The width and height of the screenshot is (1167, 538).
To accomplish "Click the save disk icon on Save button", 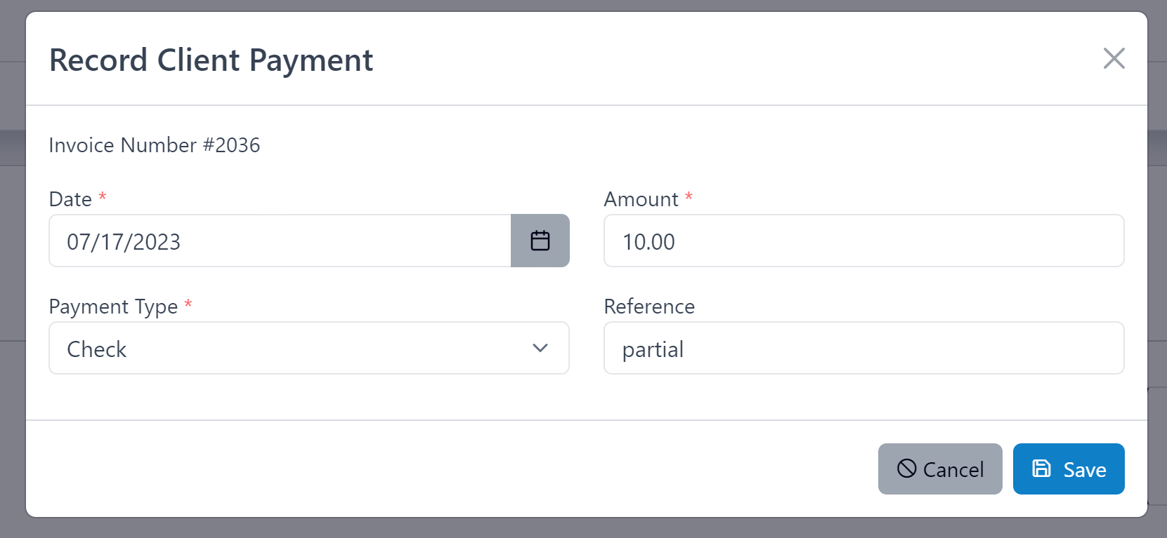I will click(x=1041, y=469).
